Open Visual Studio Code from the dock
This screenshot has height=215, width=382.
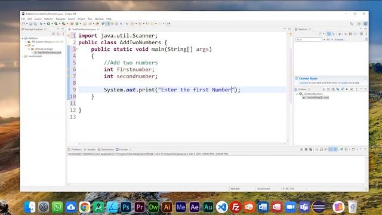coord(221,207)
